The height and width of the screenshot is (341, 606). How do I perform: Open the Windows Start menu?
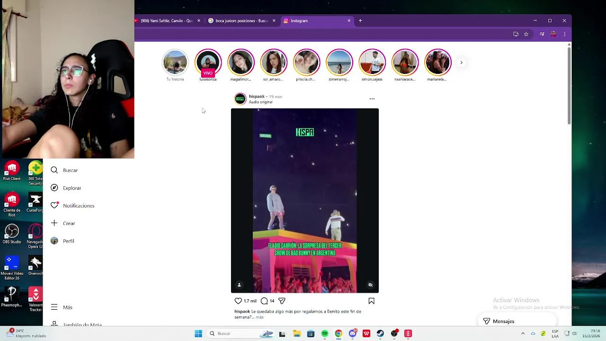point(198,333)
